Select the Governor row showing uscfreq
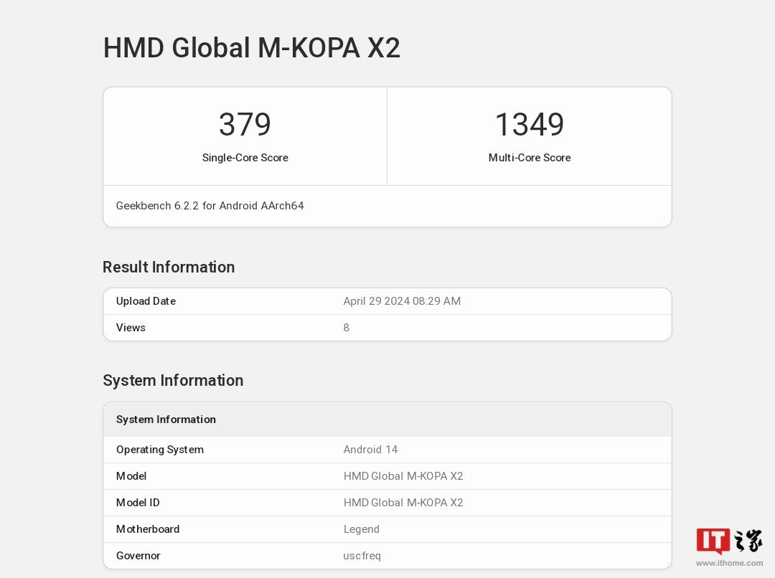 (387, 556)
